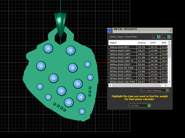Select the Yellow Gold:18KY R... row

point(138,61)
